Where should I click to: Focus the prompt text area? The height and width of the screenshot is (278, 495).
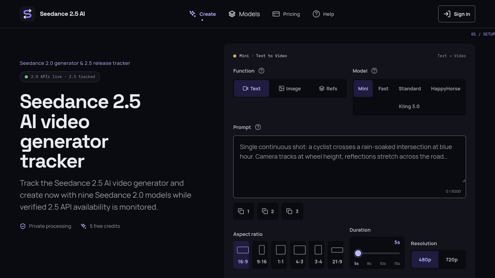tap(350, 167)
